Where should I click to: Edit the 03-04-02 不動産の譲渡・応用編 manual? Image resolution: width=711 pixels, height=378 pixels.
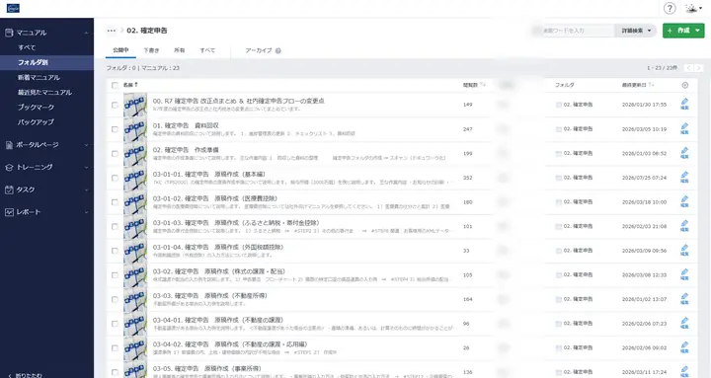coord(684,347)
